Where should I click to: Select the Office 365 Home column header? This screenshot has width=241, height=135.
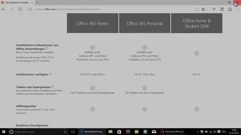point(93,23)
